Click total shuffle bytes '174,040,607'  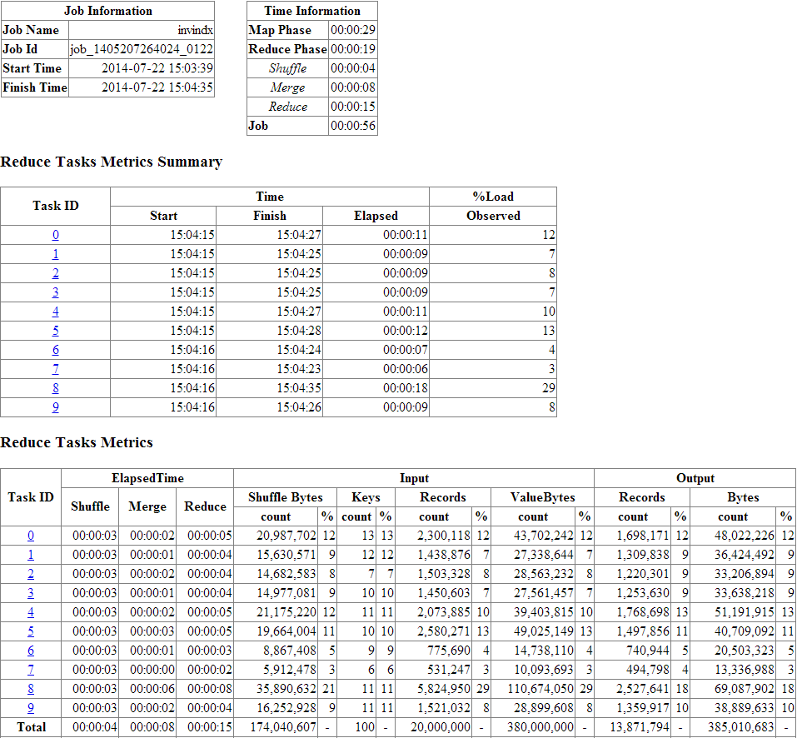(283, 727)
